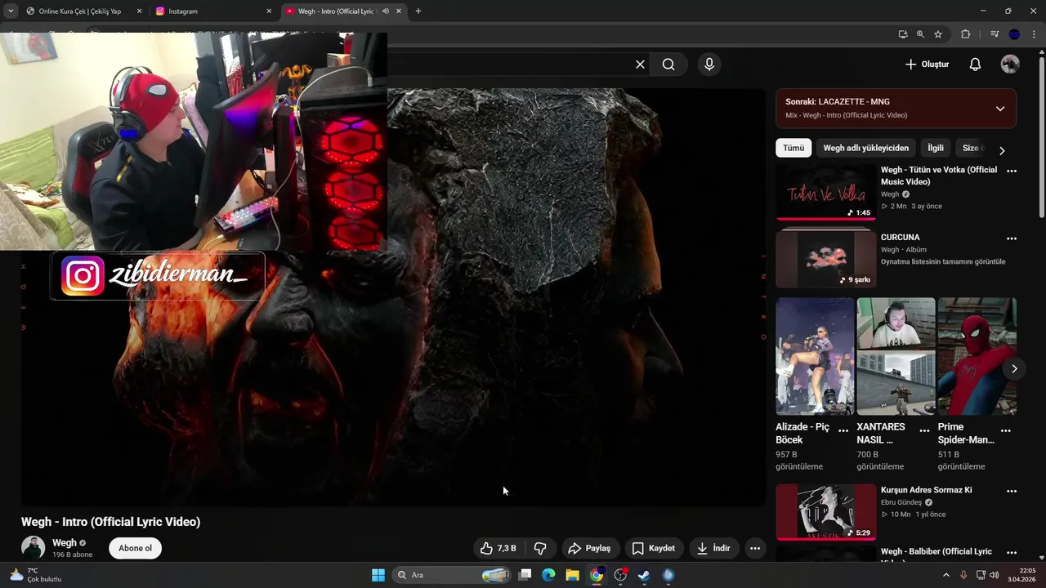Open Chrome media controls icon

995,34
